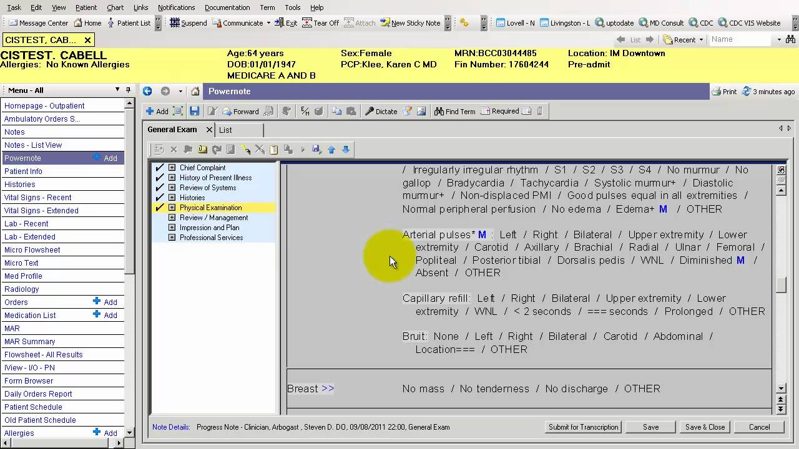Open the uptodate link in toolbar
Viewport: 799px width, 449px height.
pyautogui.click(x=614, y=23)
